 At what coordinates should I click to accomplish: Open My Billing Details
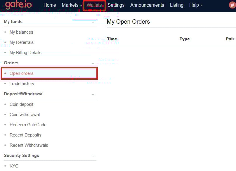[25, 53]
